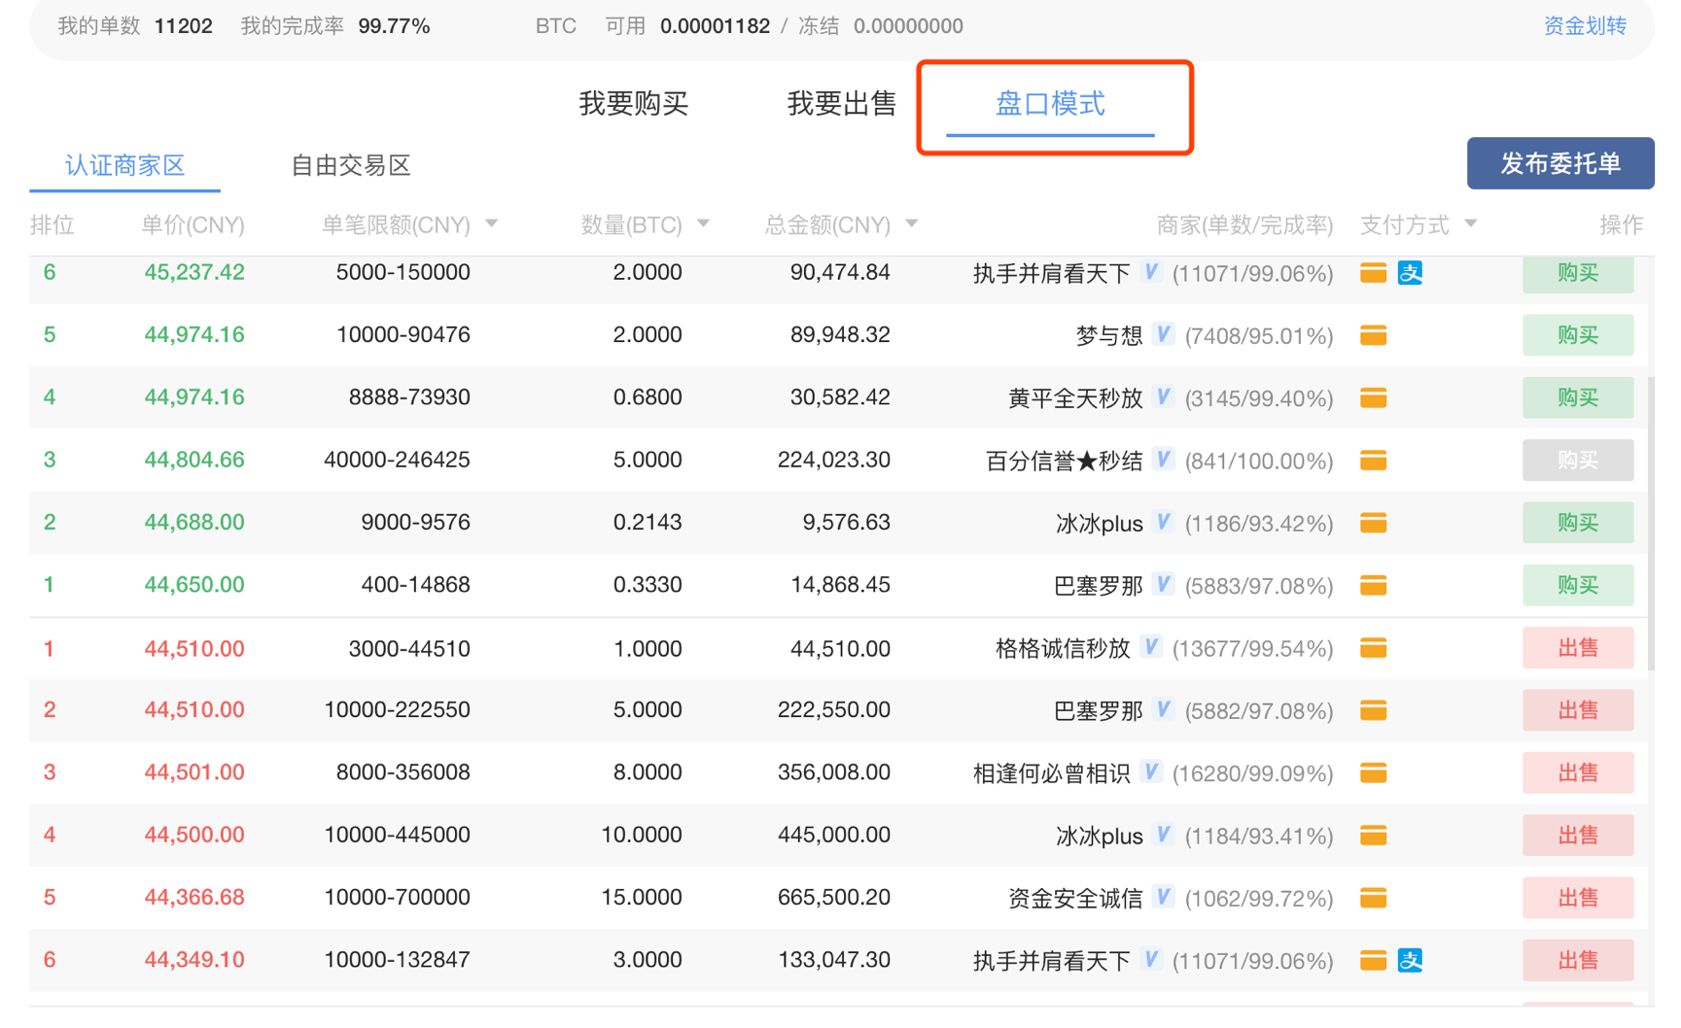The width and height of the screenshot is (1681, 1028).
Task: Click bank card icon for 黄平全天秒放 row
Action: 1373,397
